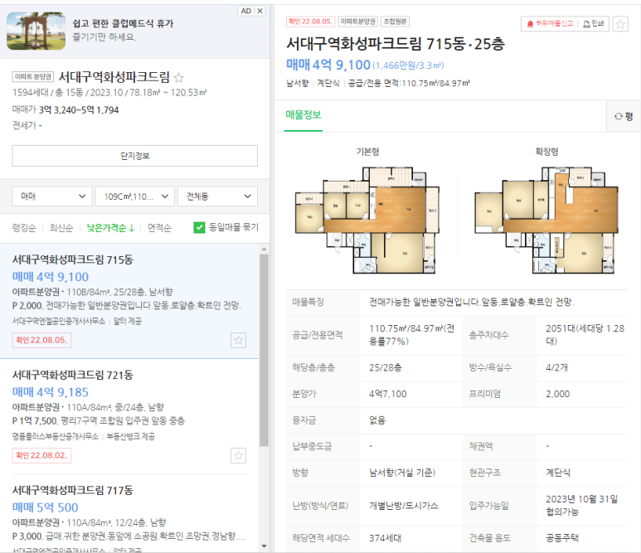Select price text 매매 5억 500
Image resolution: width=641 pixels, height=553 pixels.
[45, 507]
